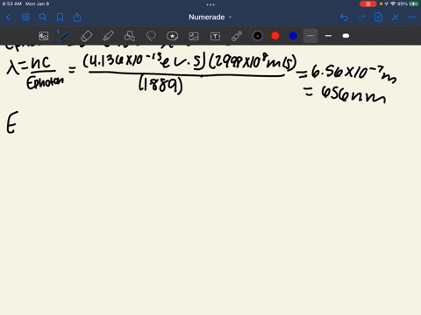
Task: Undo the last stroke
Action: click(344, 17)
